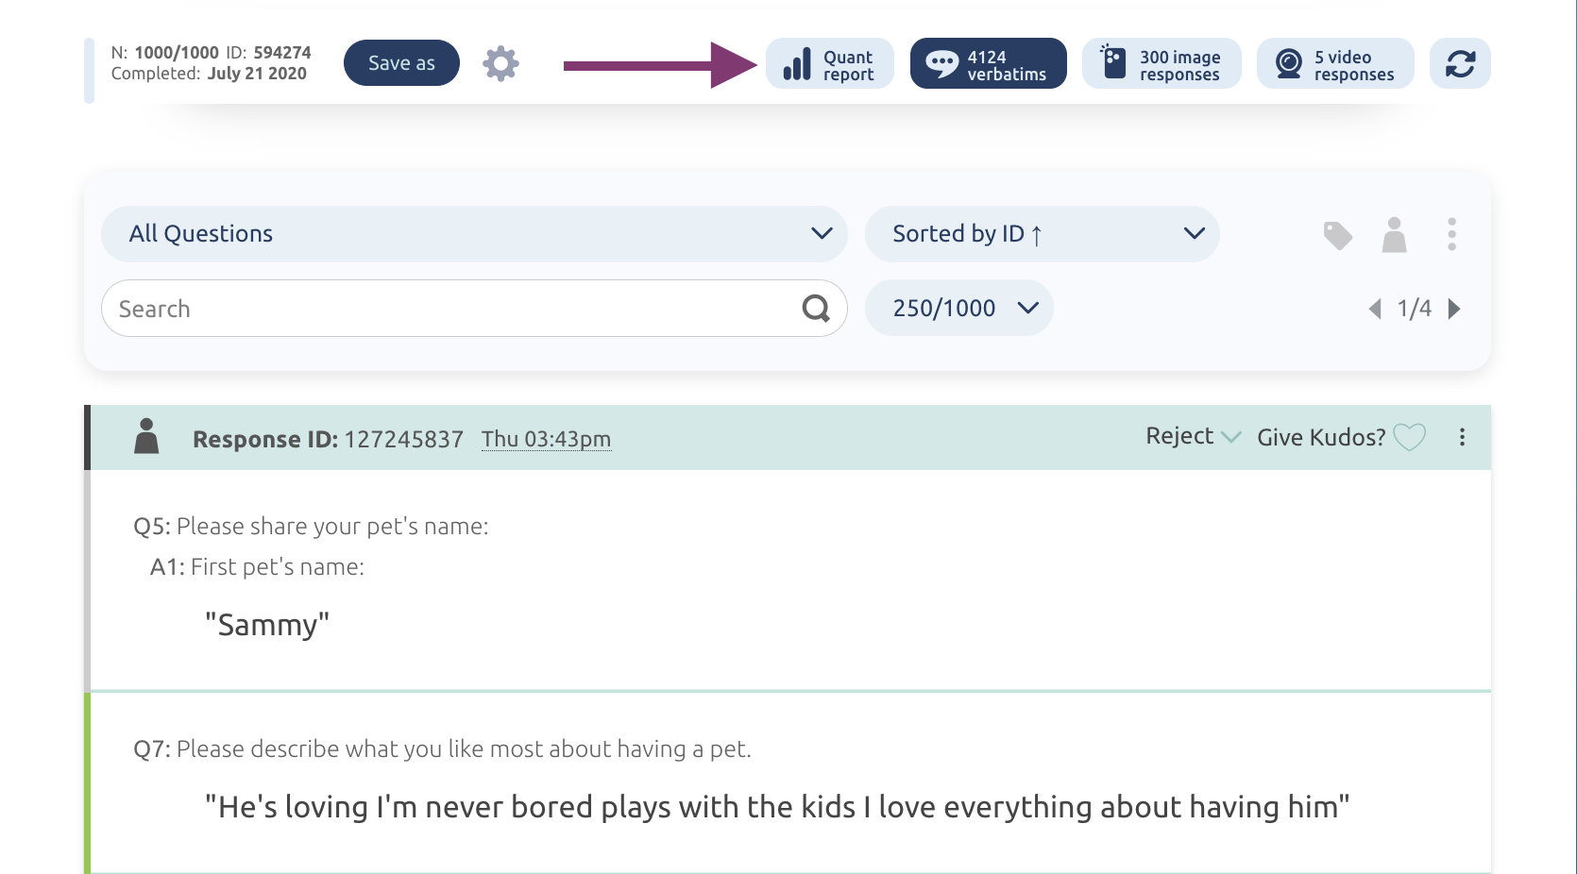Click the Save as button
The height and width of the screenshot is (874, 1577).
(401, 63)
